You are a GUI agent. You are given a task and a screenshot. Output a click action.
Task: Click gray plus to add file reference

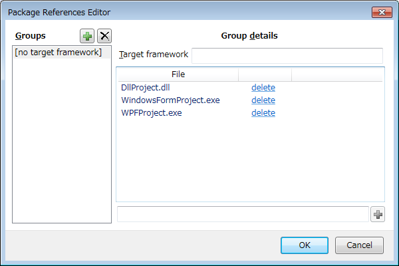pyautogui.click(x=378, y=214)
